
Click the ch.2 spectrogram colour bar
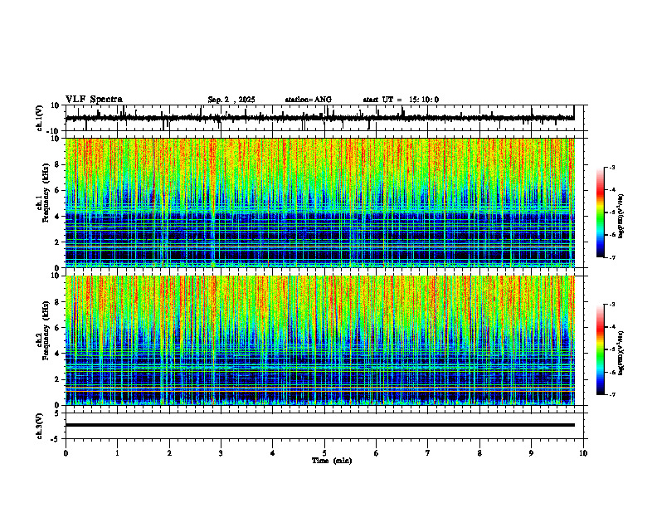(x=601, y=349)
